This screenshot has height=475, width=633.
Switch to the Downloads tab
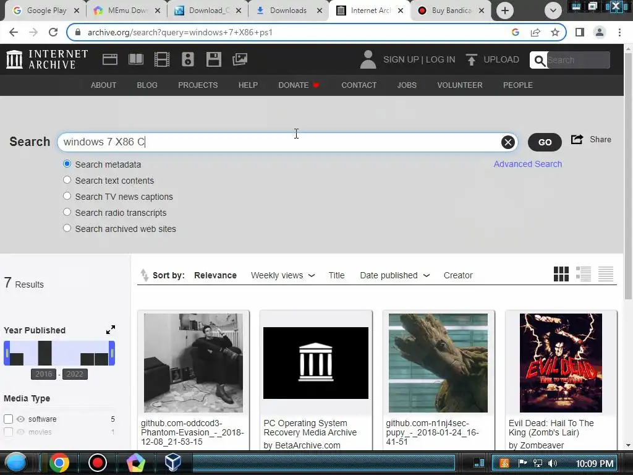pos(288,11)
